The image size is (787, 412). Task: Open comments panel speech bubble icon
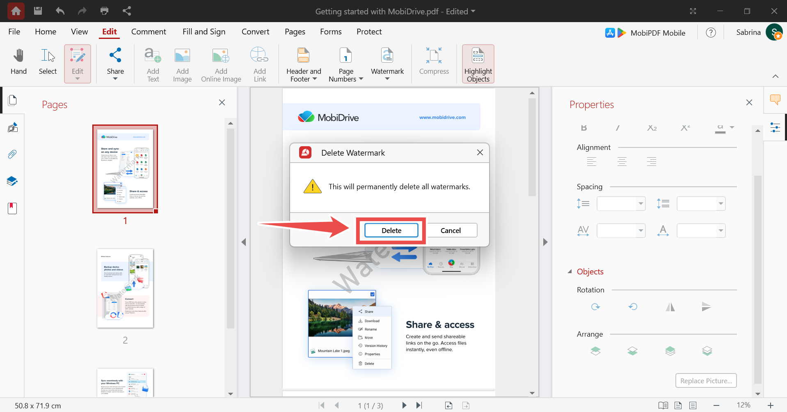point(775,100)
